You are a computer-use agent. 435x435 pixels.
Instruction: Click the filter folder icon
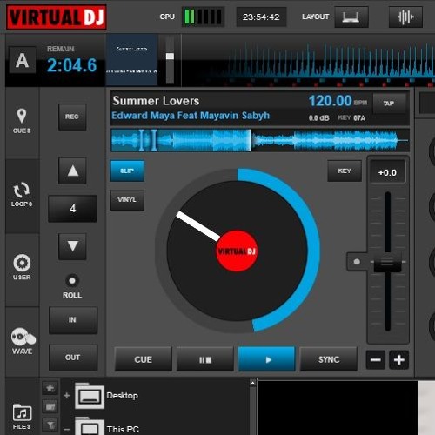(50, 425)
